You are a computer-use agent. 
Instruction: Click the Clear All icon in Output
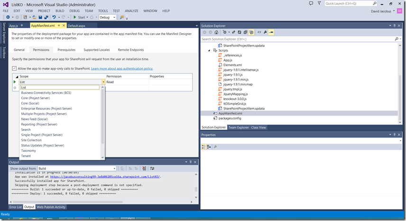[x=144, y=168]
